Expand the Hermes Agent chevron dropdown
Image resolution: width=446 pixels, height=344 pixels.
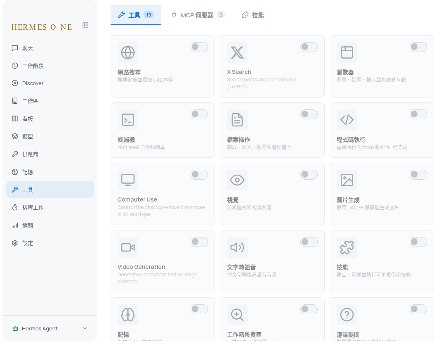pyautogui.click(x=85, y=328)
